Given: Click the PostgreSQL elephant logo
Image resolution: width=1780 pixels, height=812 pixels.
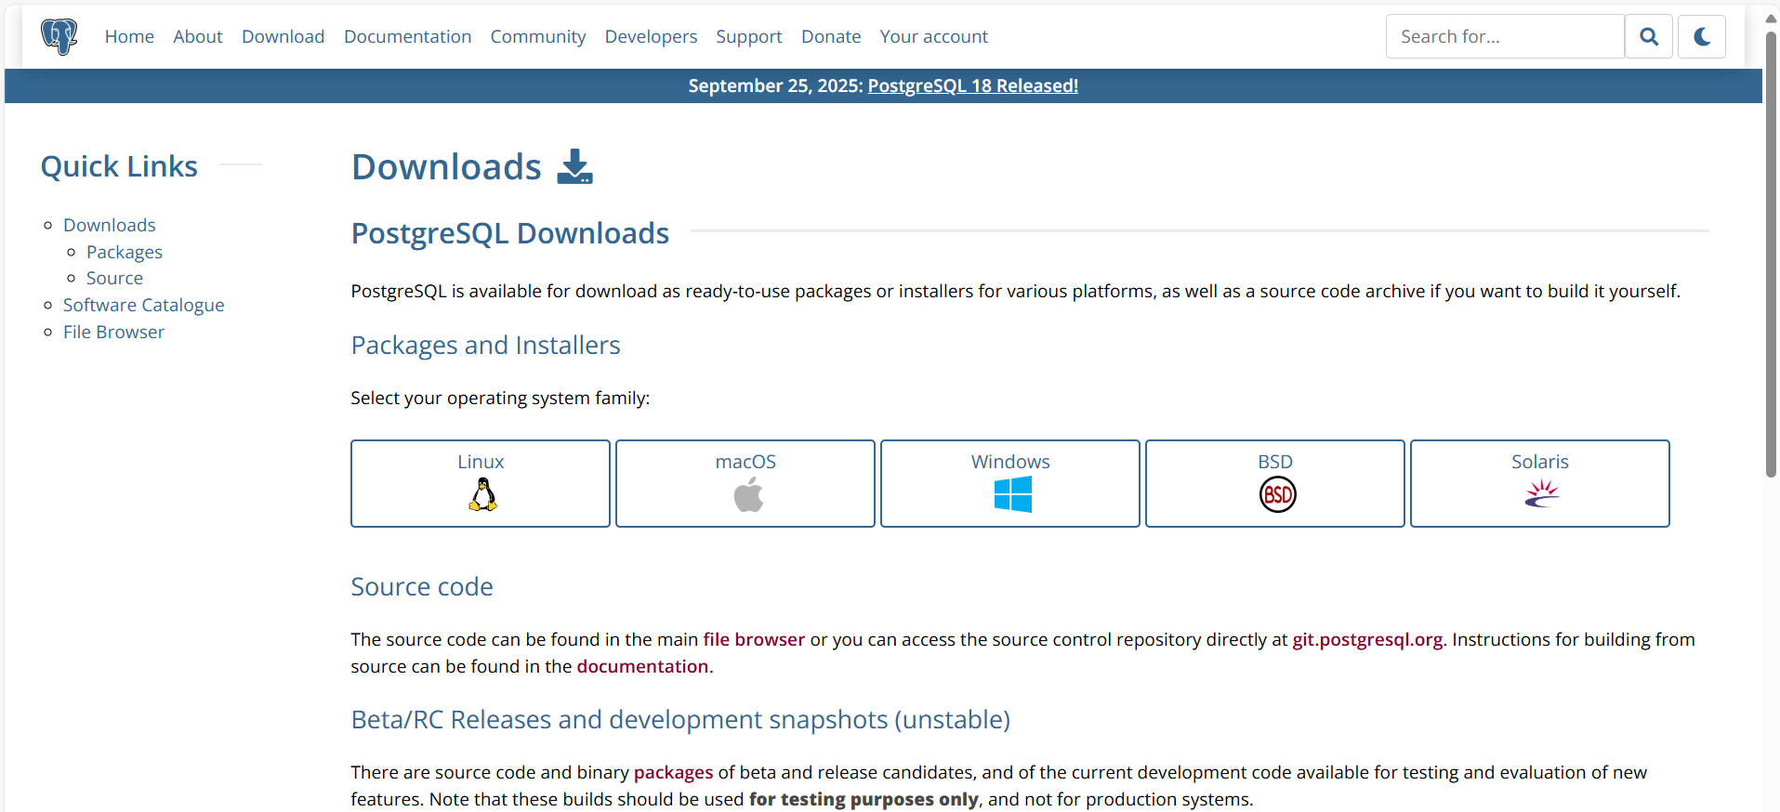Looking at the screenshot, I should 59,36.
